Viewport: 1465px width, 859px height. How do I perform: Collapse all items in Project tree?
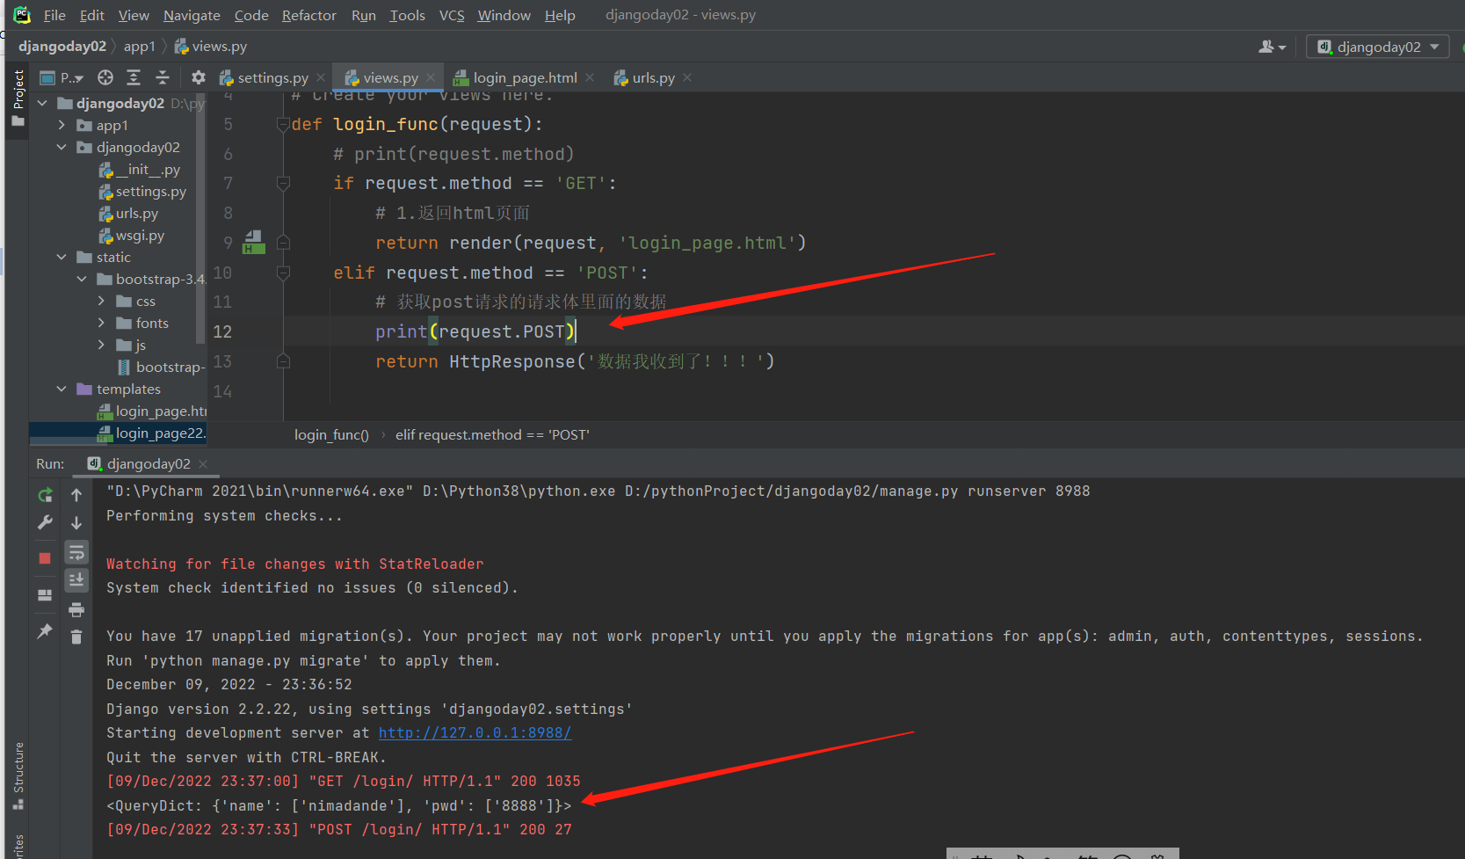click(163, 77)
